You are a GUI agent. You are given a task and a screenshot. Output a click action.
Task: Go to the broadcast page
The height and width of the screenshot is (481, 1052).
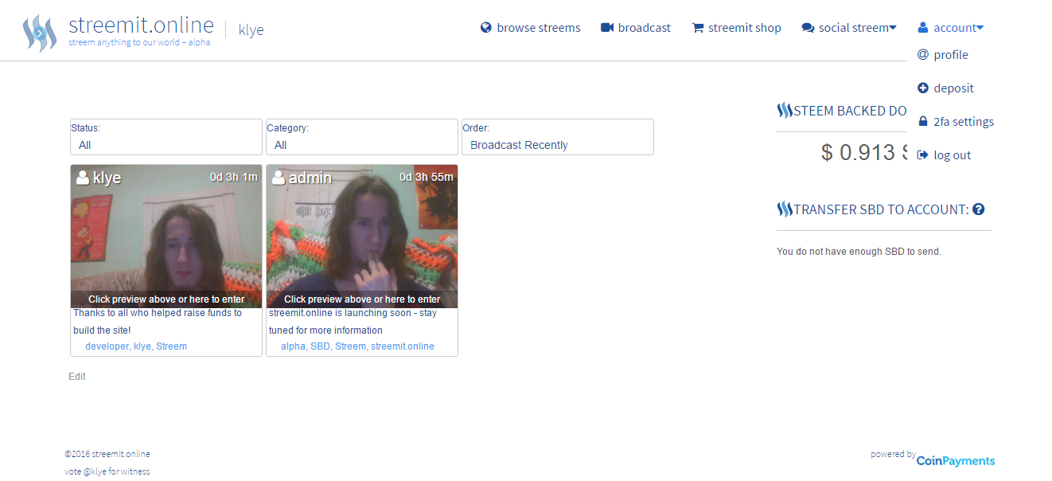pyautogui.click(x=645, y=28)
